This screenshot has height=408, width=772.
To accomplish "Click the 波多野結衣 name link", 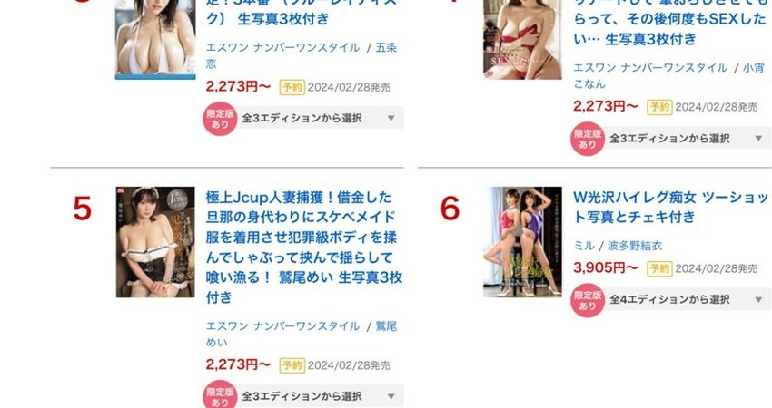I will tap(635, 246).
